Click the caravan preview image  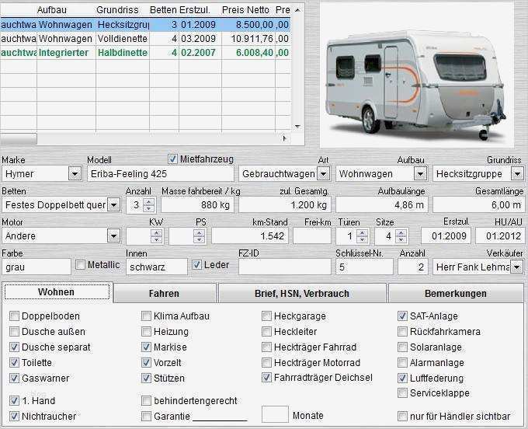416,75
